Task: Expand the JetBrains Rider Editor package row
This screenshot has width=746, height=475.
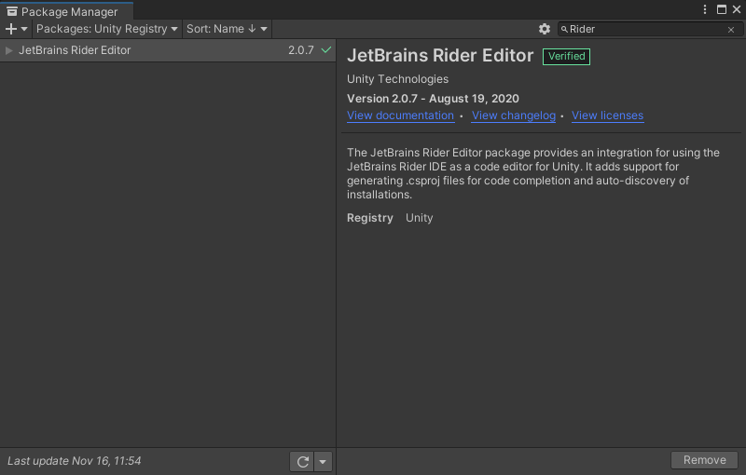Action: click(x=8, y=50)
